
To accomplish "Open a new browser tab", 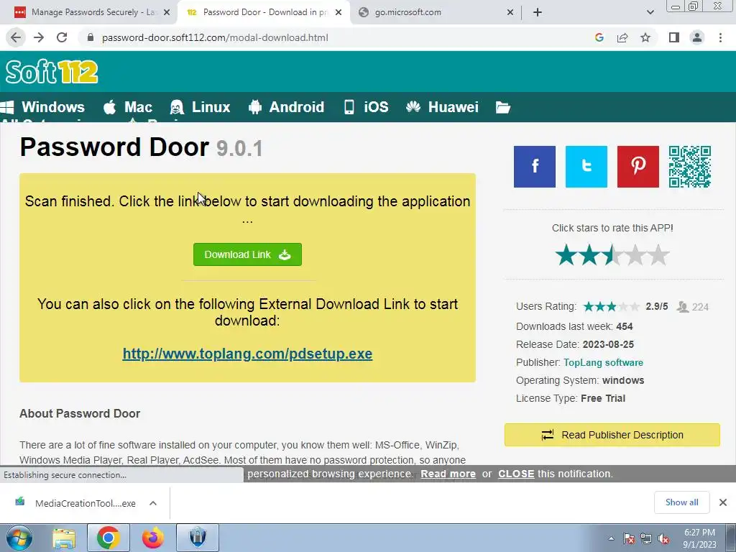I will point(538,12).
